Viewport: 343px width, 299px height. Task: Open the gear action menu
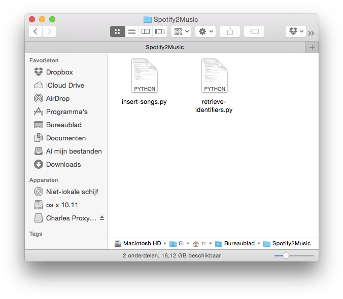click(x=205, y=31)
